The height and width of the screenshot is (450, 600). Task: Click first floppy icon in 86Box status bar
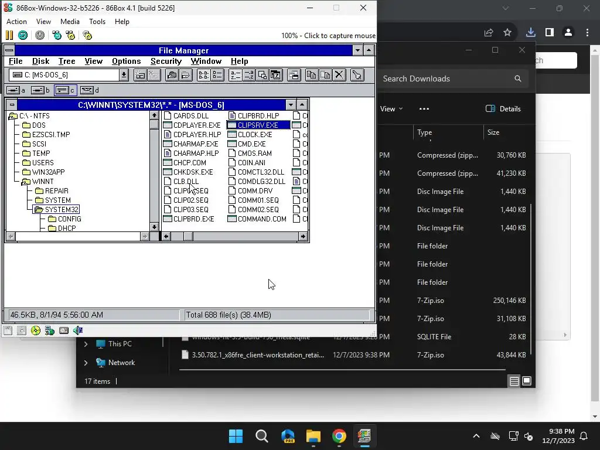pyautogui.click(x=8, y=330)
